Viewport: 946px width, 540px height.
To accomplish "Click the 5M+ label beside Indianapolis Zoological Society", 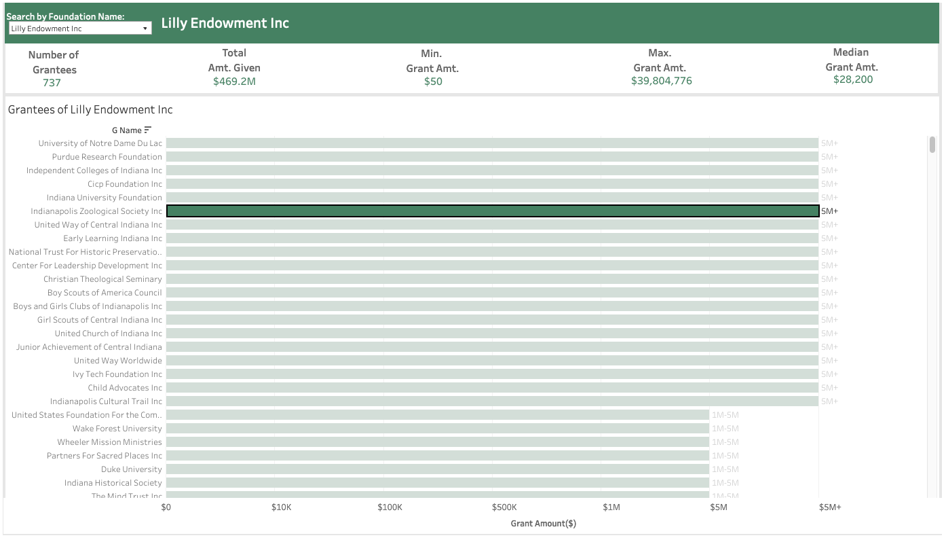I will pos(830,211).
